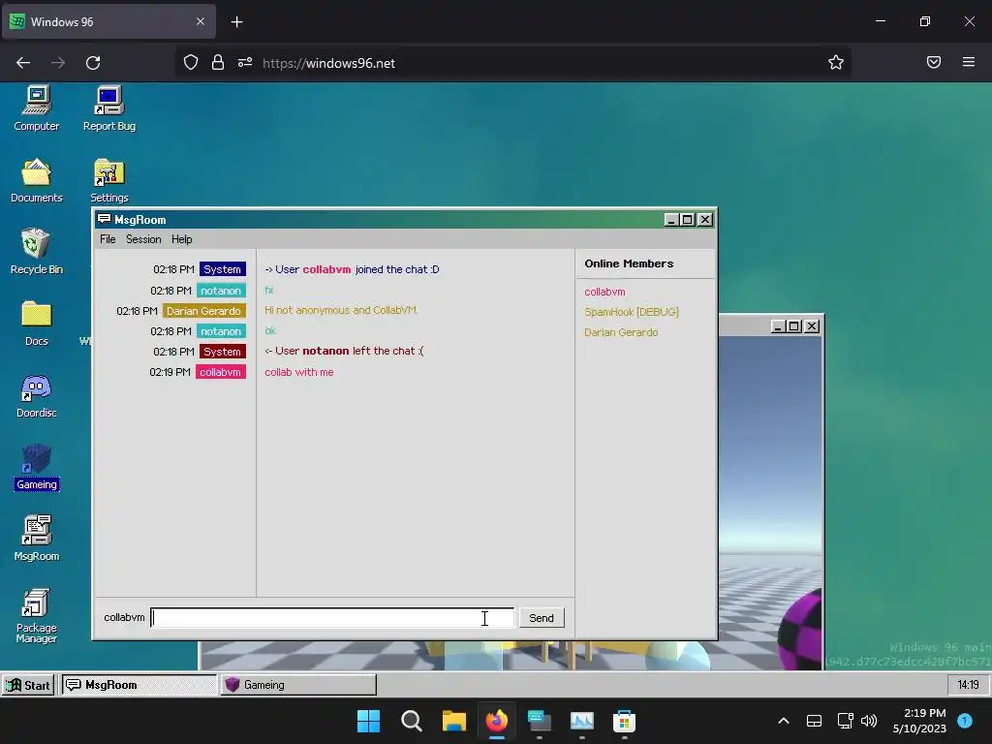Go back in the Firefox browser
Screen dimensions: 992x744
click(x=23, y=63)
